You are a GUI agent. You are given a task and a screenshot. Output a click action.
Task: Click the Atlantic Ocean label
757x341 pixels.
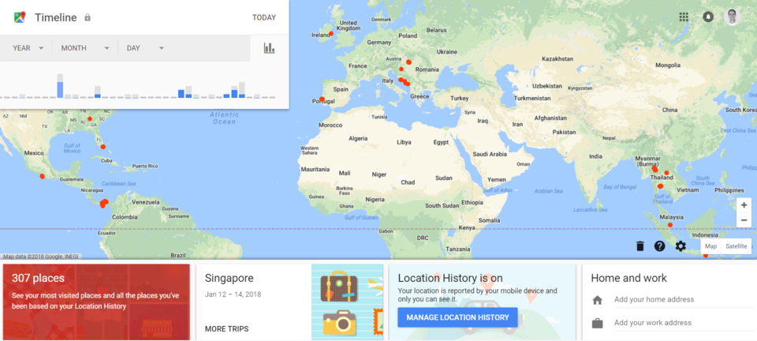225,118
